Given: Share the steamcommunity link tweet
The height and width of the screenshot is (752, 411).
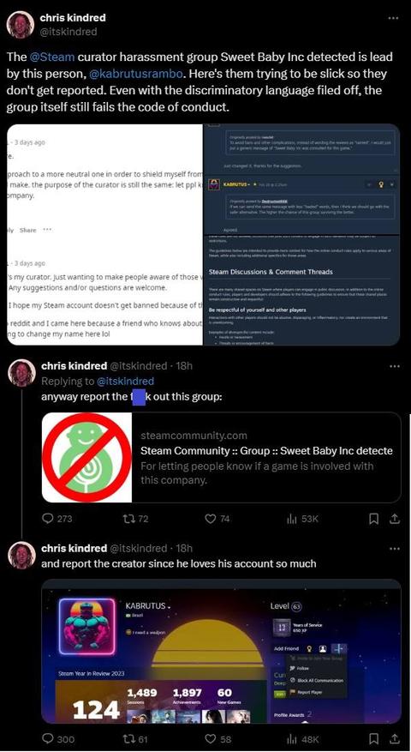Looking at the screenshot, I should 394,519.
